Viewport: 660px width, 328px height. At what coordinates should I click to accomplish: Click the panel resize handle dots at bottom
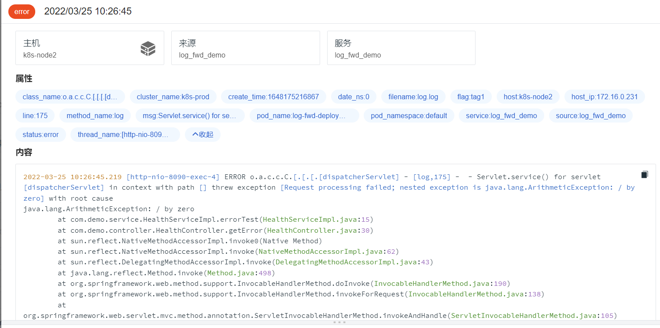tap(339, 322)
